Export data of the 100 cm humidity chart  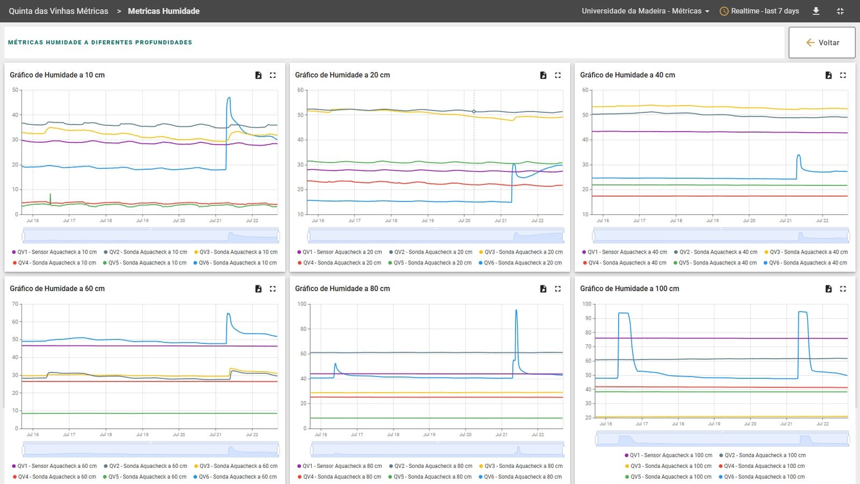829,289
